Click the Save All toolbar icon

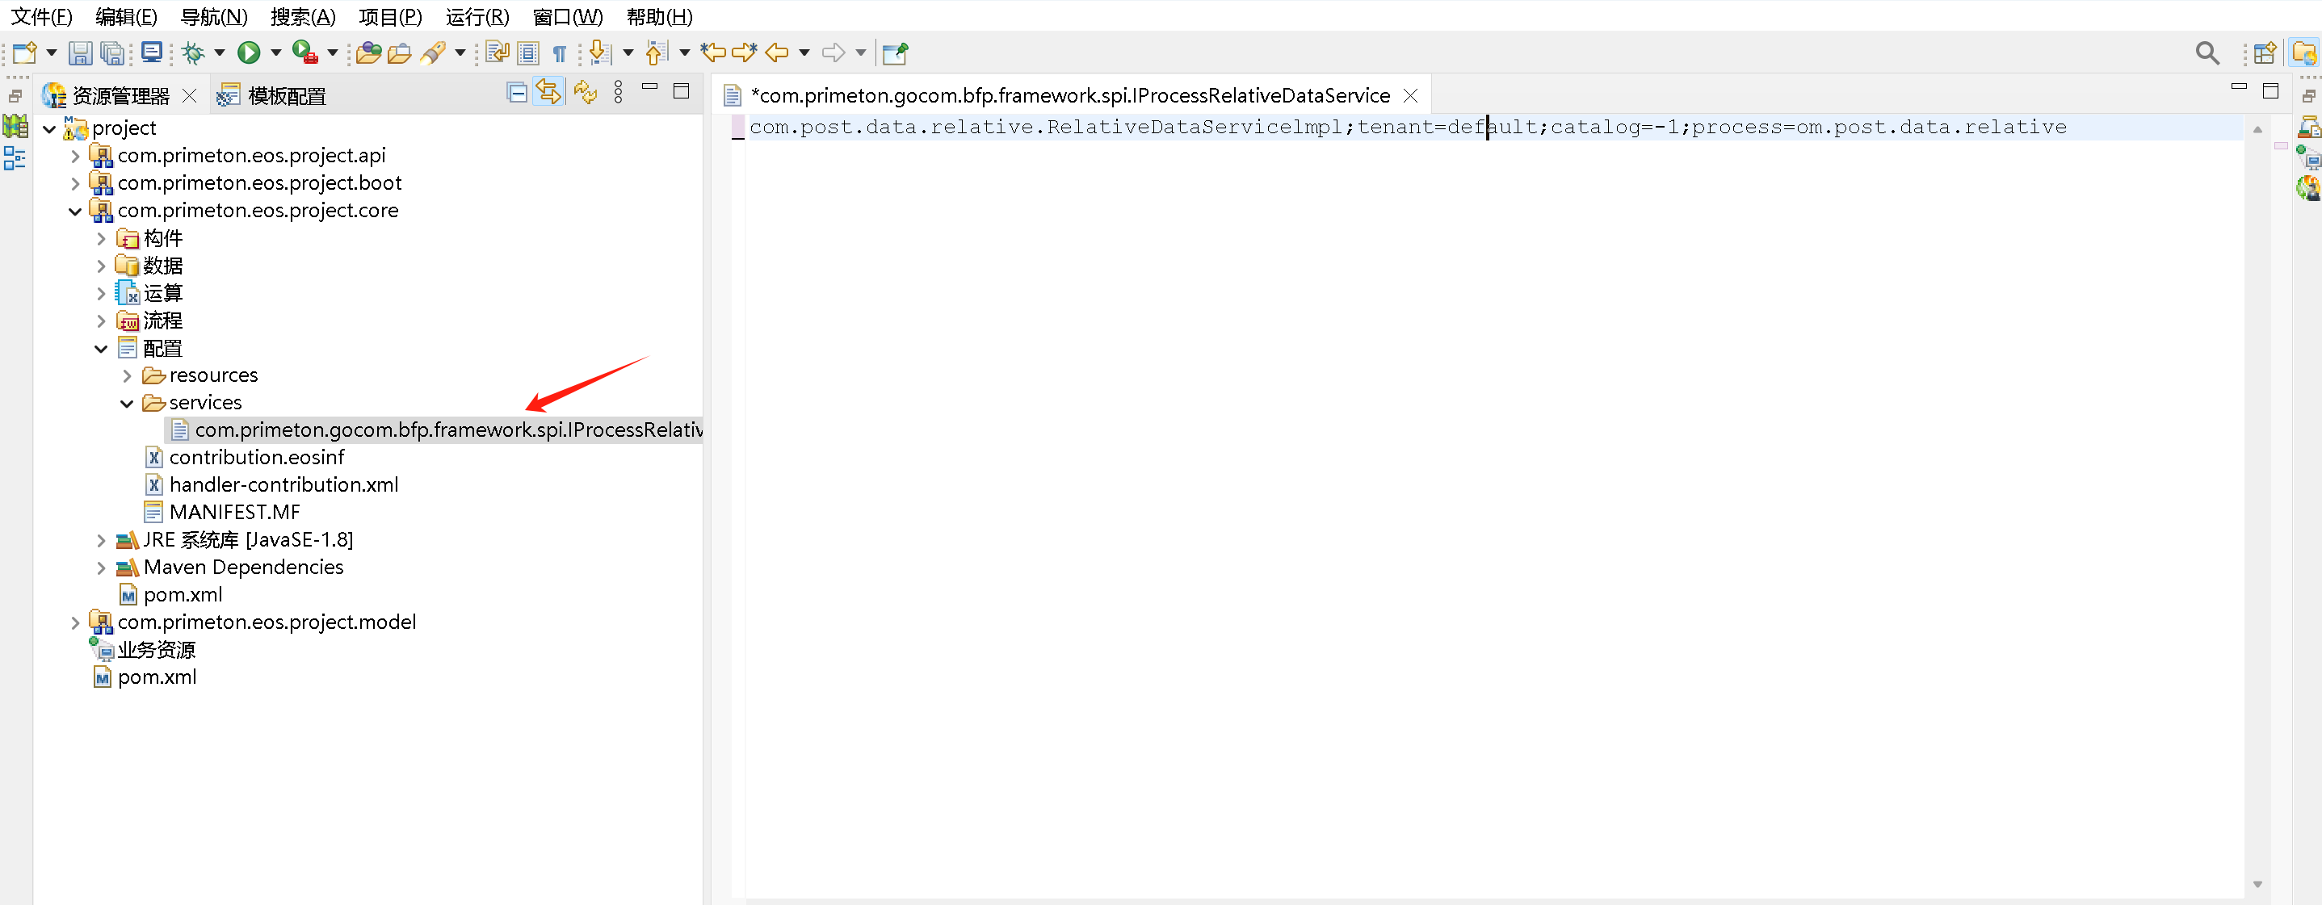[x=111, y=53]
